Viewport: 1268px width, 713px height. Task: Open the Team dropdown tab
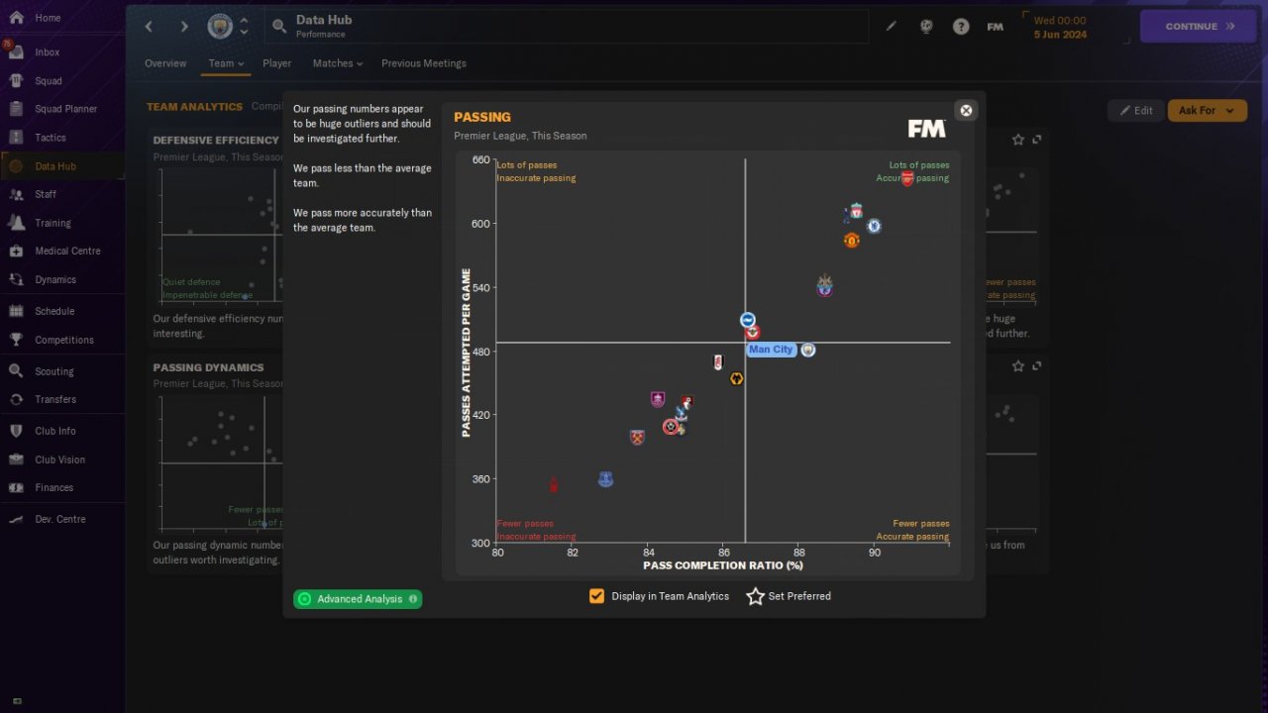coord(226,63)
